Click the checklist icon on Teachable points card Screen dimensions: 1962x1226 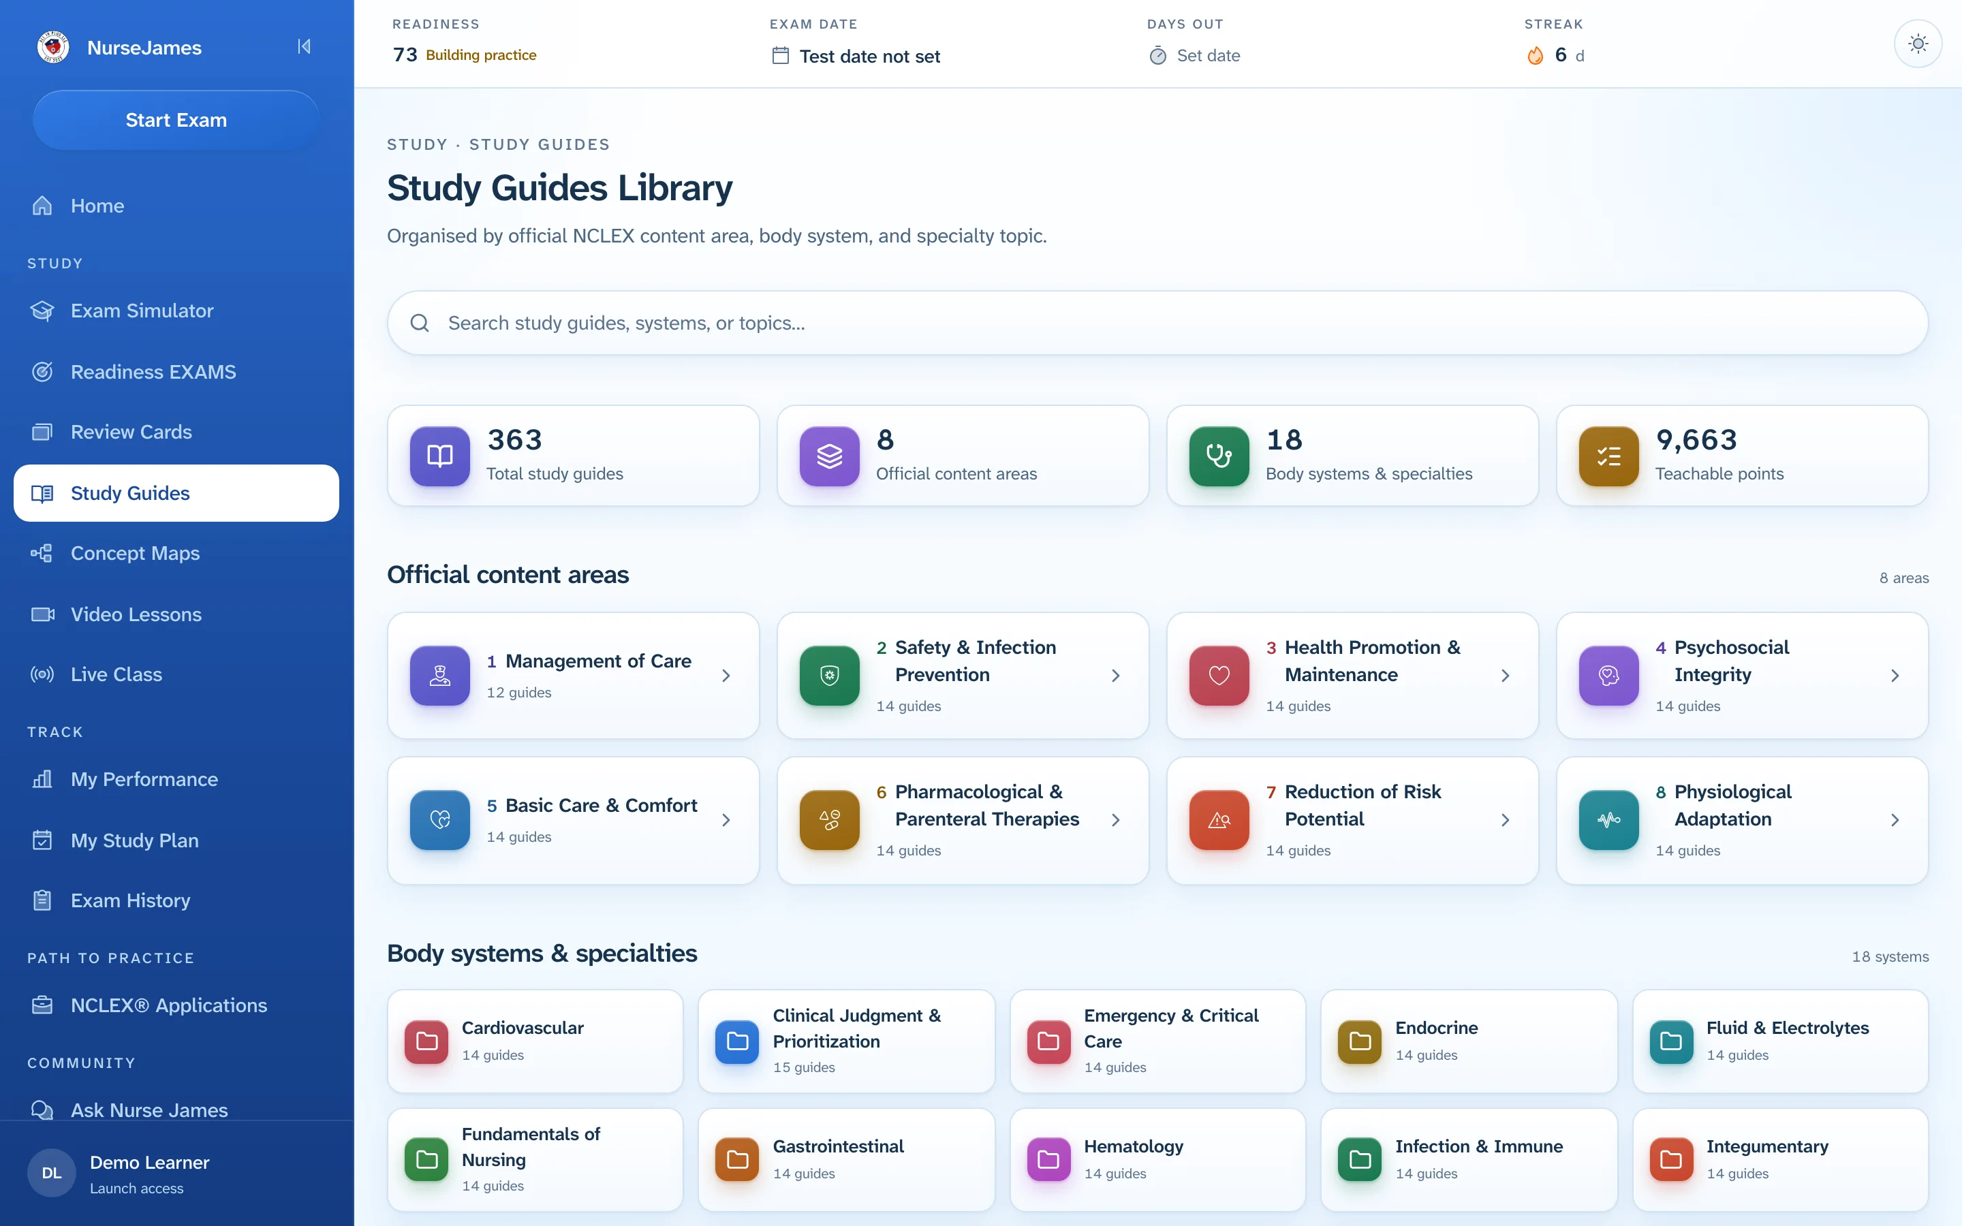(x=1608, y=456)
